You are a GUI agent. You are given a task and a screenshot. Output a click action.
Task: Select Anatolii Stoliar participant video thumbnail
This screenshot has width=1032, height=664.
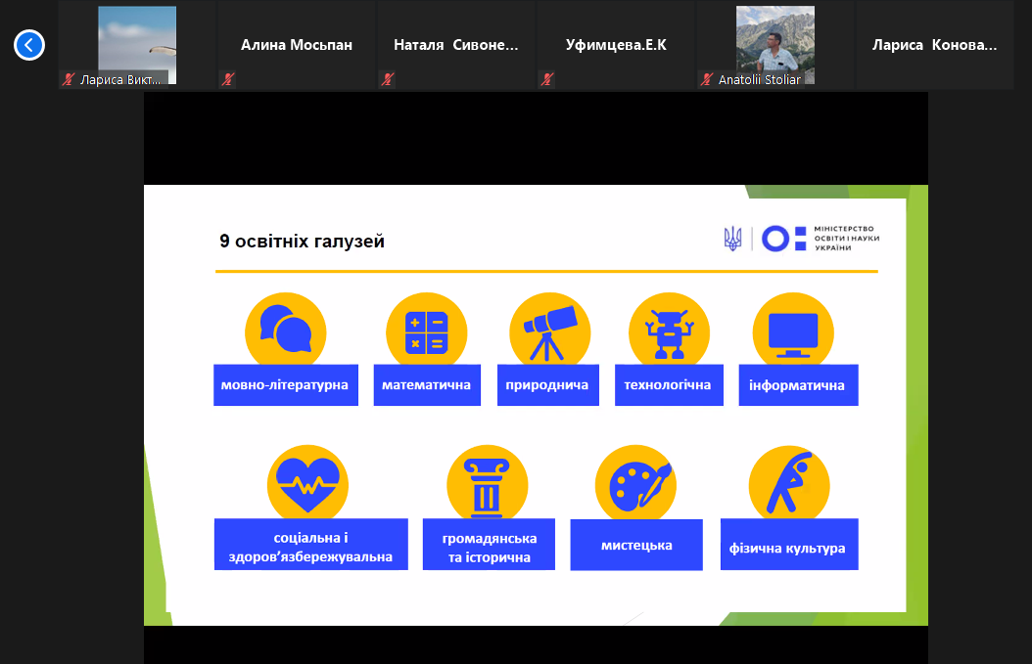coord(775,45)
